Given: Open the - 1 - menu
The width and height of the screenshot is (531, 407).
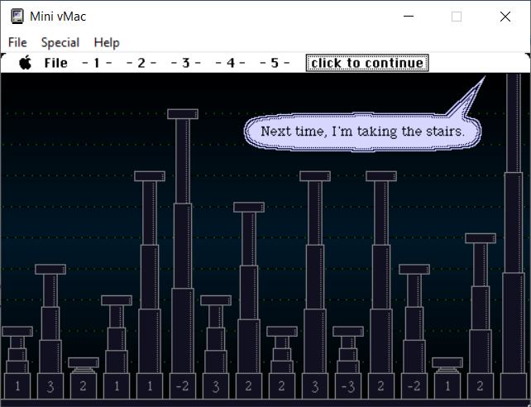Looking at the screenshot, I should point(97,63).
